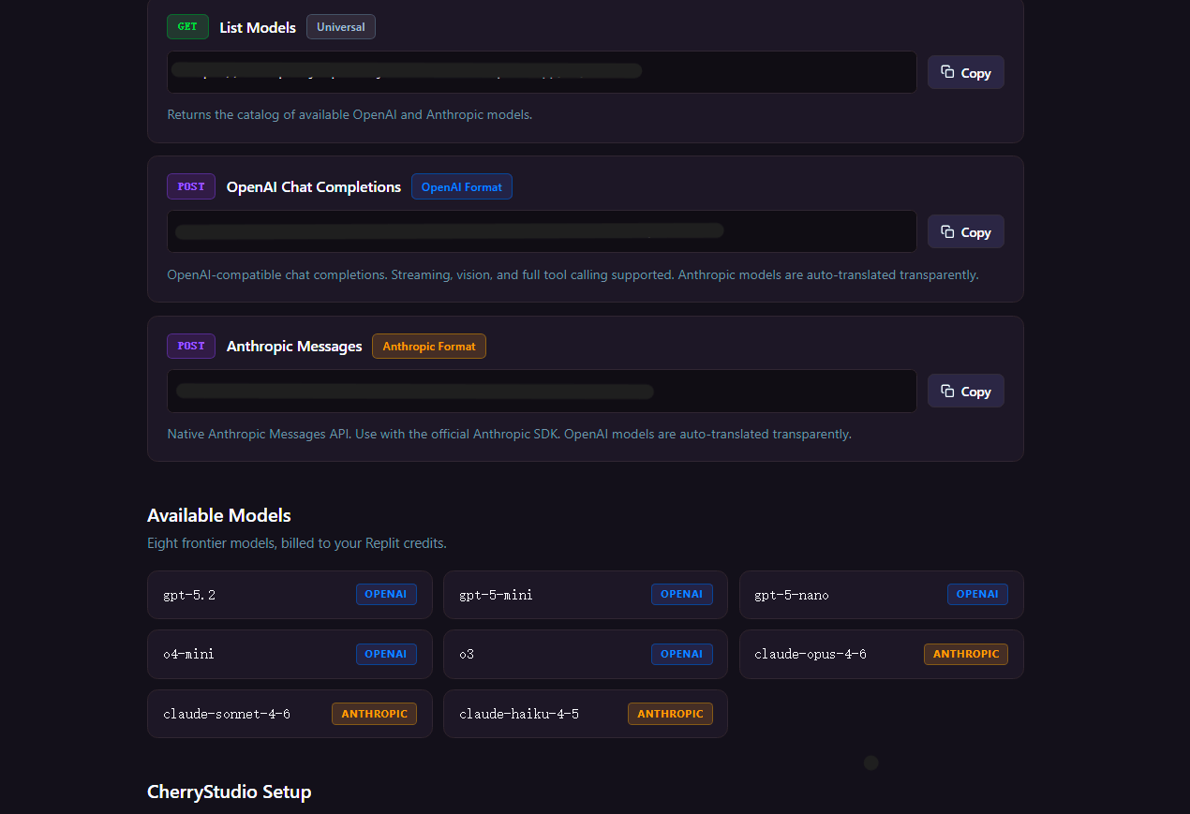
Task: Click the 'Eight frontier models' subtitle text
Action: tap(297, 543)
